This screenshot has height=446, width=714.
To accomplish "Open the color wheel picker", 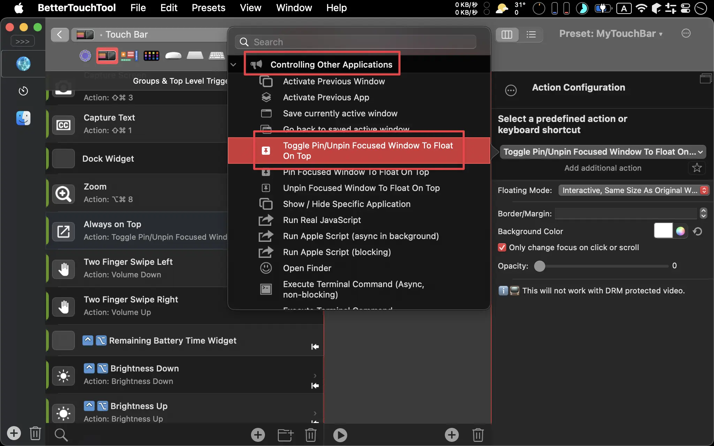I will pos(680,231).
